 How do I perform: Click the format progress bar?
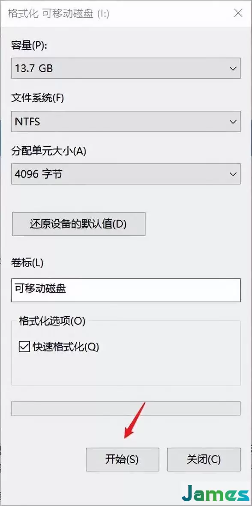point(126,408)
